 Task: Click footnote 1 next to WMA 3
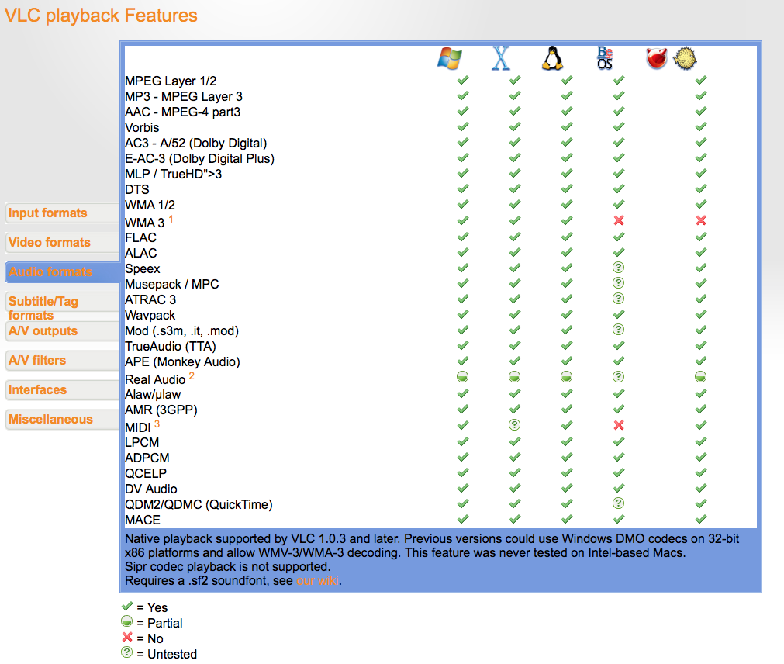point(171,219)
